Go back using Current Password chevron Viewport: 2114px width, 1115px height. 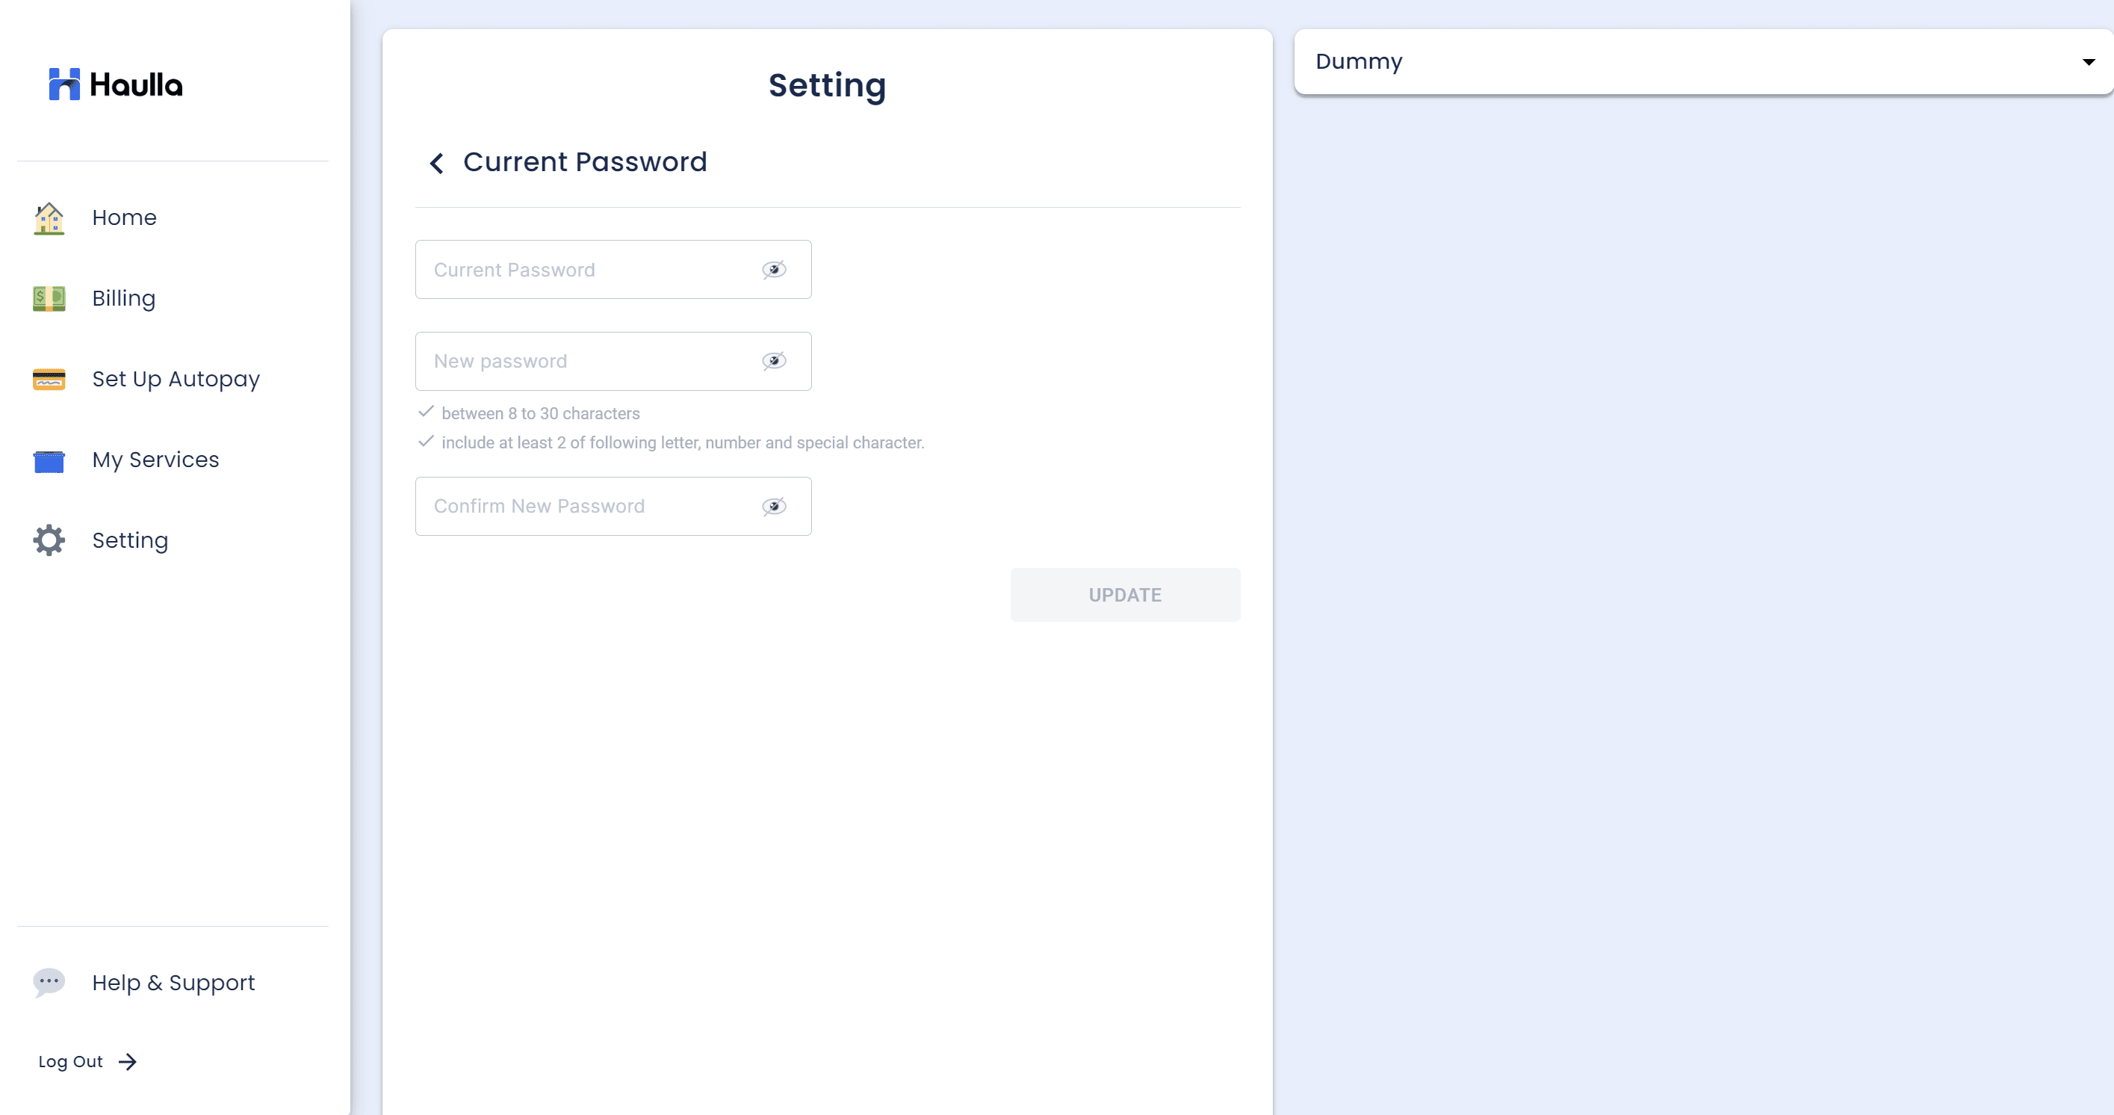coord(436,164)
